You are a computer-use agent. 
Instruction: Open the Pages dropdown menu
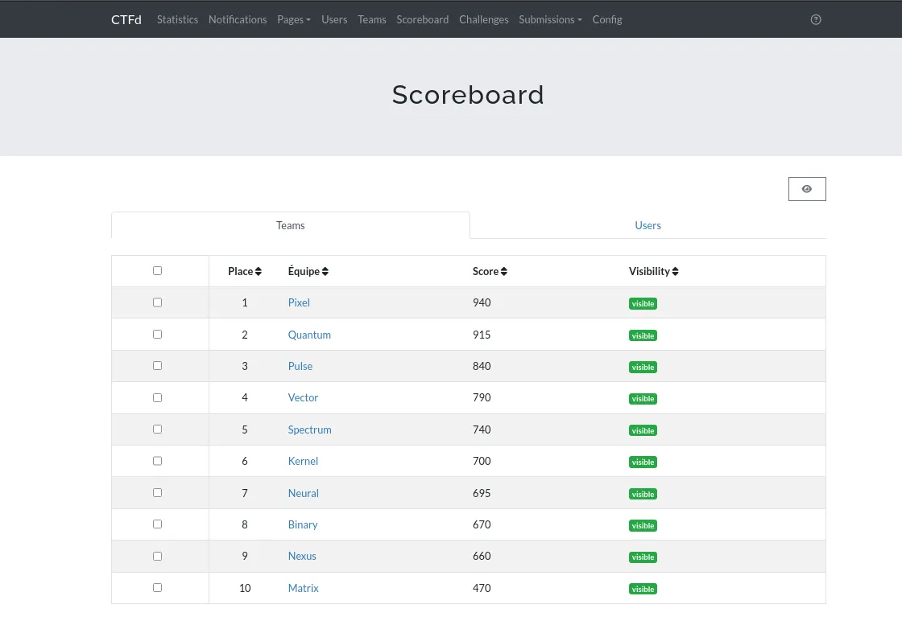[x=294, y=19]
